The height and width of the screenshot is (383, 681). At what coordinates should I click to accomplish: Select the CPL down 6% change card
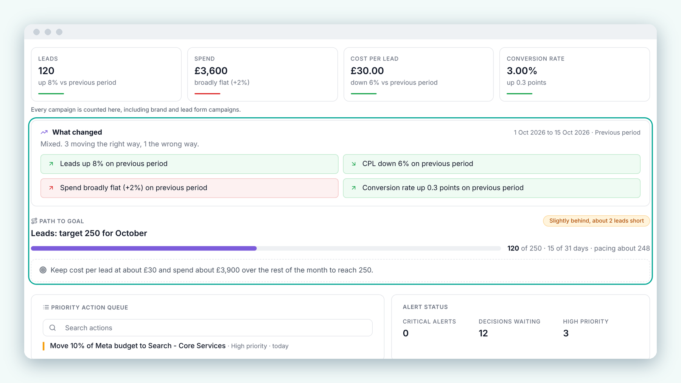[x=491, y=164]
